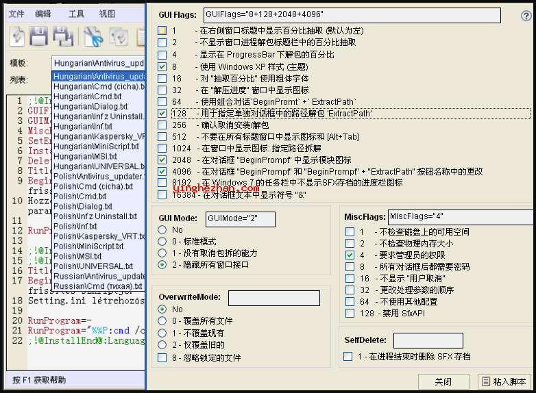Open the 文件 menu
536x393 pixels.
tap(16, 14)
